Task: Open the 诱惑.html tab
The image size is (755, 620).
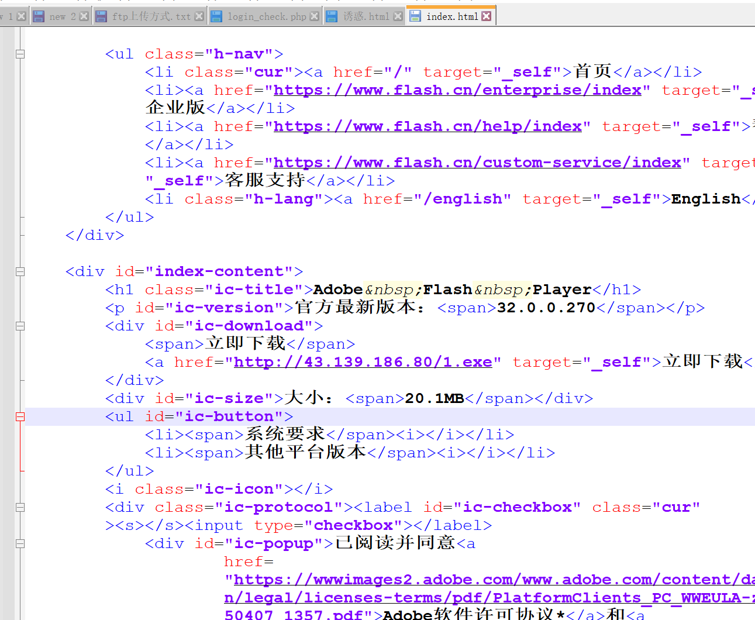Action: coord(366,16)
